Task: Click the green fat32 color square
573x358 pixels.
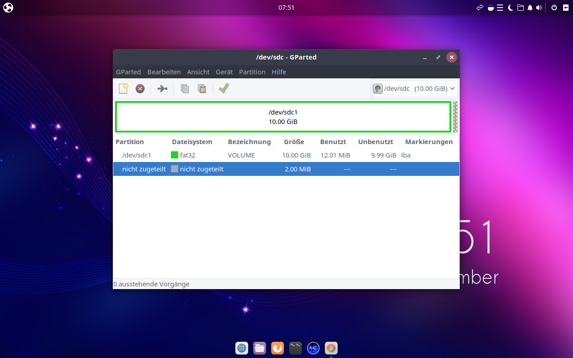Action: pyautogui.click(x=175, y=155)
